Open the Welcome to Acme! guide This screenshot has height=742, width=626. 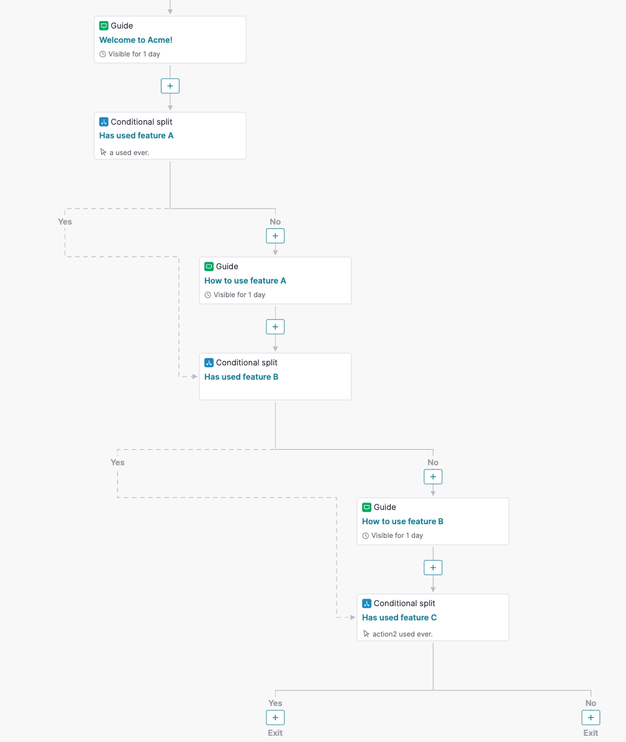point(170,39)
